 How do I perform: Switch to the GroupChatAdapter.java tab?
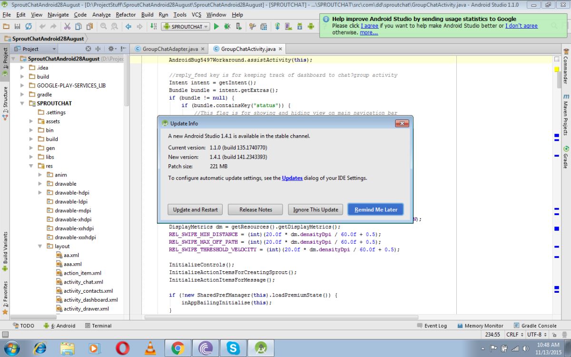click(x=170, y=49)
